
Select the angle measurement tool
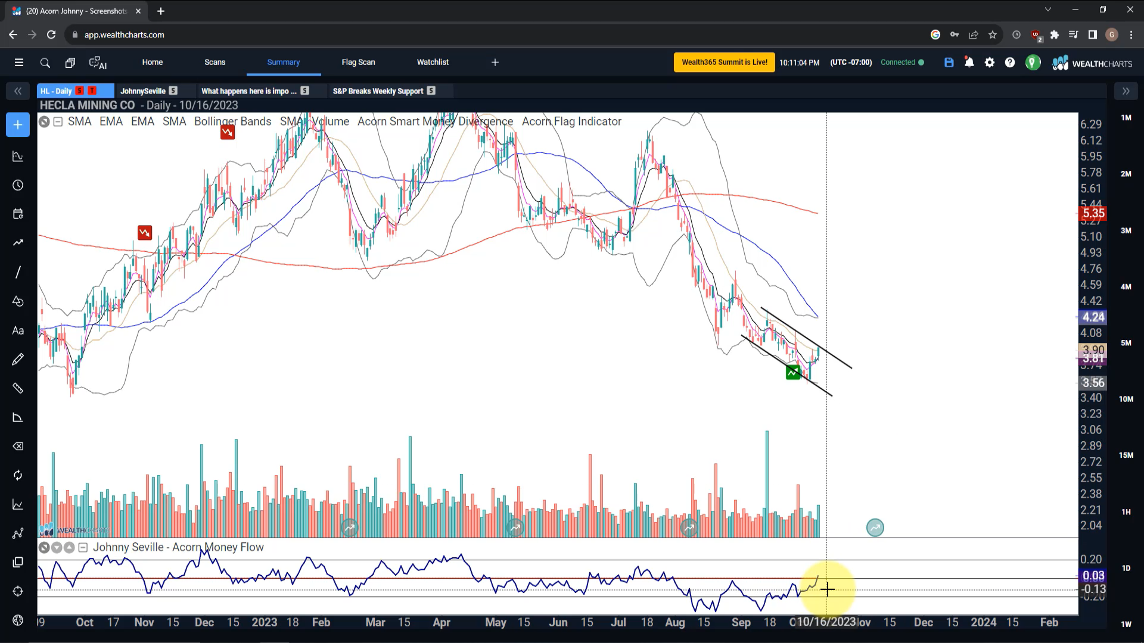[x=18, y=417]
